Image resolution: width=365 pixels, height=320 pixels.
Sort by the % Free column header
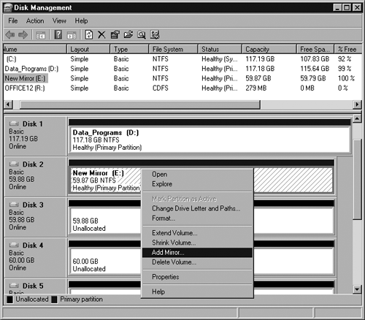tap(347, 49)
